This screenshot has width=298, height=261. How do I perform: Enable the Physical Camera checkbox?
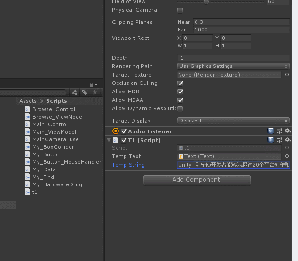click(180, 10)
